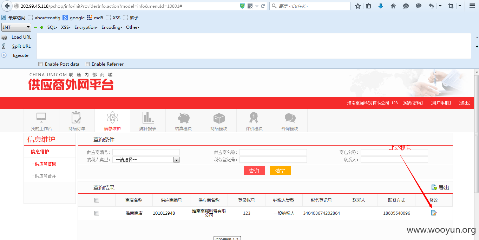Open the about:config bookmark

click(44, 18)
